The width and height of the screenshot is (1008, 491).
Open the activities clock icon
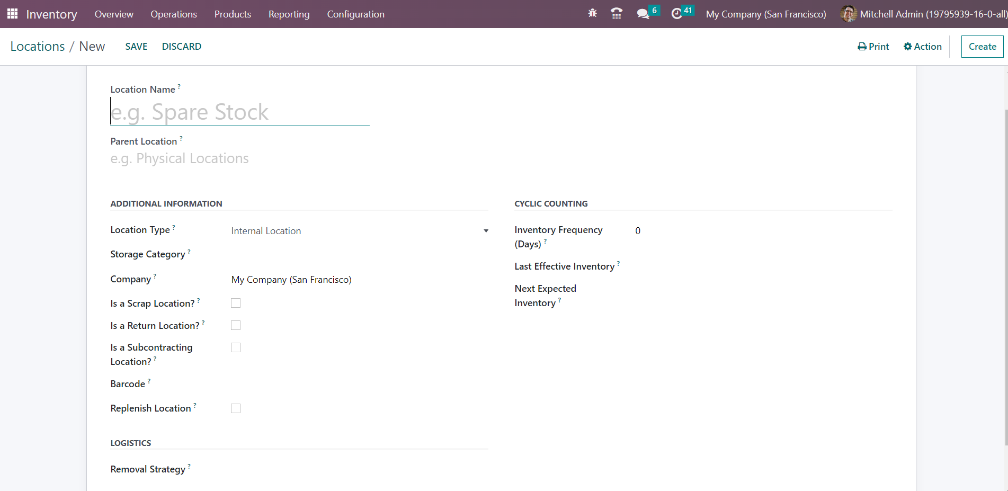point(676,14)
